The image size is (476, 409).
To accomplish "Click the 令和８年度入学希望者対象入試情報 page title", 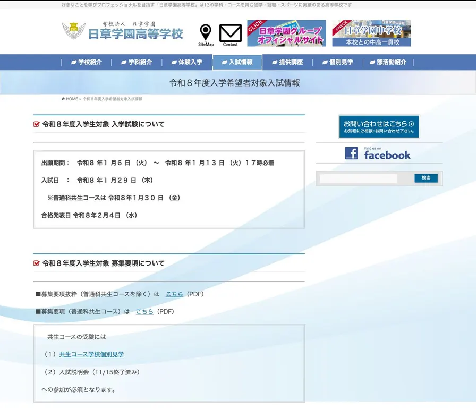I will point(235,83).
